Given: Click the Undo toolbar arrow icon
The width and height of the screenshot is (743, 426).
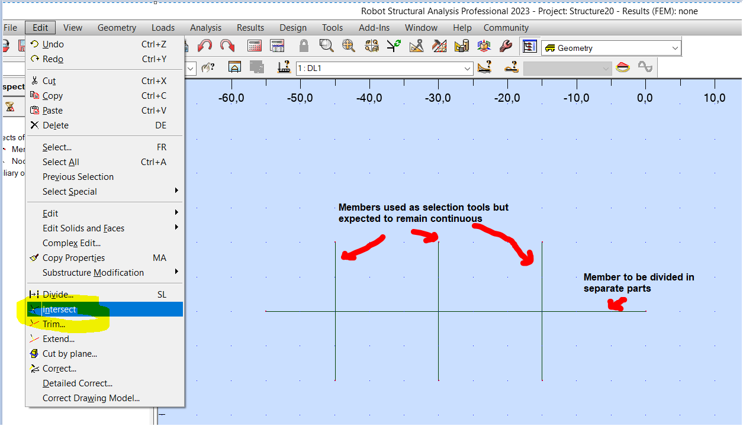Looking at the screenshot, I should (x=205, y=45).
